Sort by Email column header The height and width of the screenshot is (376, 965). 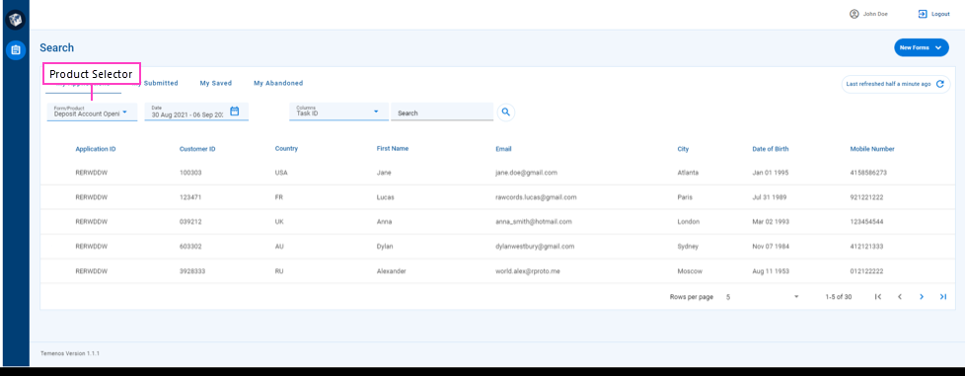(503, 149)
